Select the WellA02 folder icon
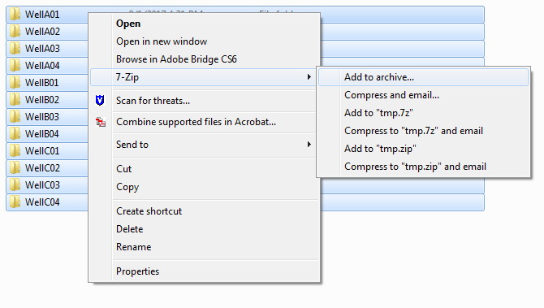The width and height of the screenshot is (544, 308). (x=15, y=32)
